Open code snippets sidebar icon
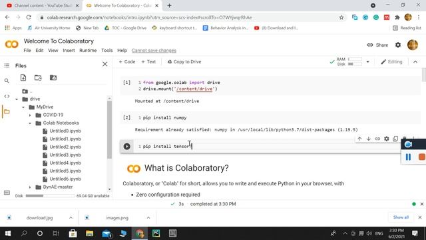 pos(7,96)
